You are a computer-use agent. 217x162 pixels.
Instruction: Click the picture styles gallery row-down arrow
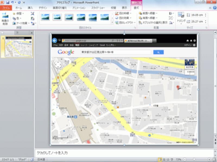pos(112,18)
